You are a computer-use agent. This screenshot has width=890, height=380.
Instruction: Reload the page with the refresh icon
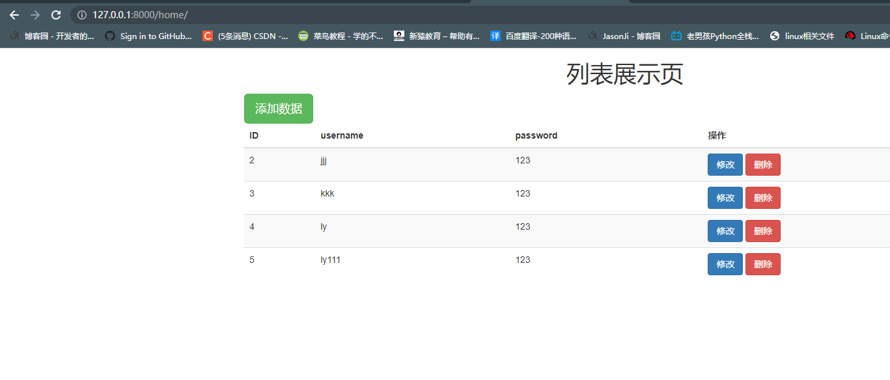(56, 15)
